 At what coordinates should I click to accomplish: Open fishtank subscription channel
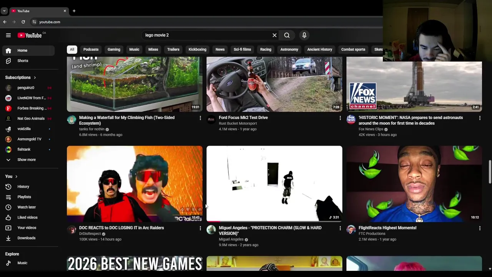point(28,149)
